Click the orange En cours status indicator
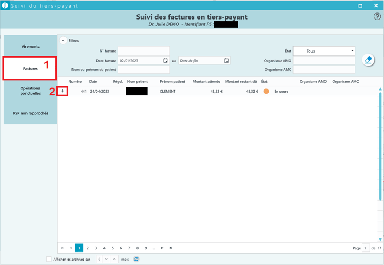This screenshot has width=384, height=265. (266, 91)
